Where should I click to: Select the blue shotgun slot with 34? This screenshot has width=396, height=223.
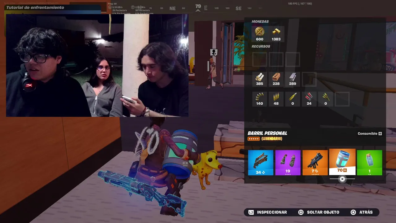pos(260,163)
